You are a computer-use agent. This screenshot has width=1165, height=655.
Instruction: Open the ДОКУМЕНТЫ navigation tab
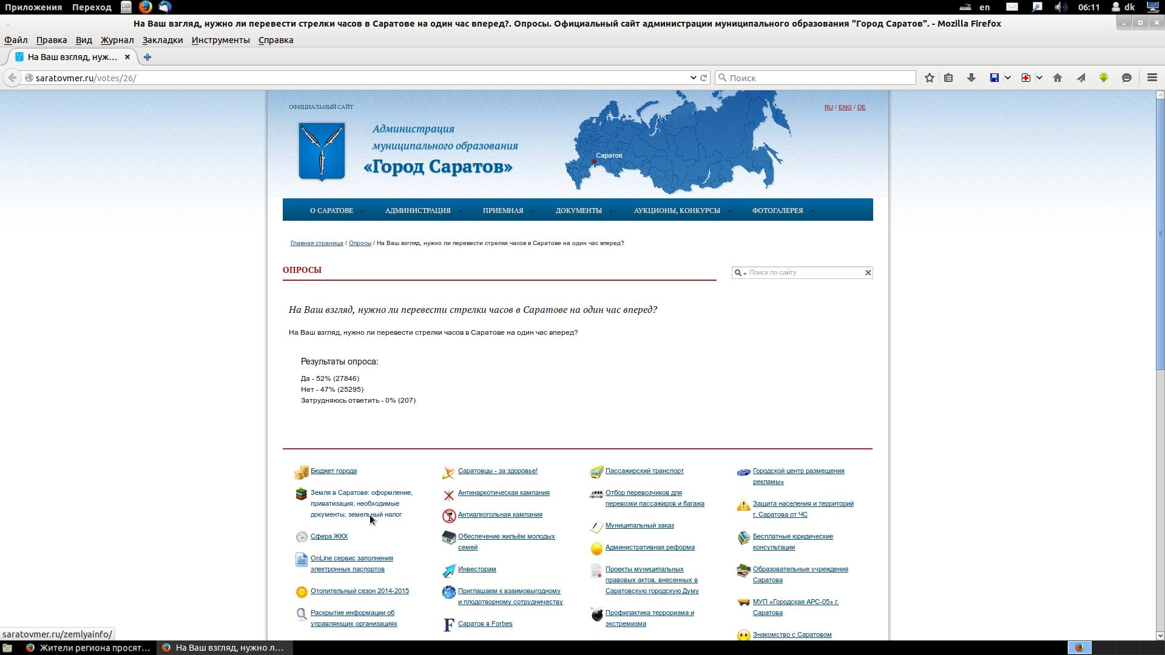(578, 210)
